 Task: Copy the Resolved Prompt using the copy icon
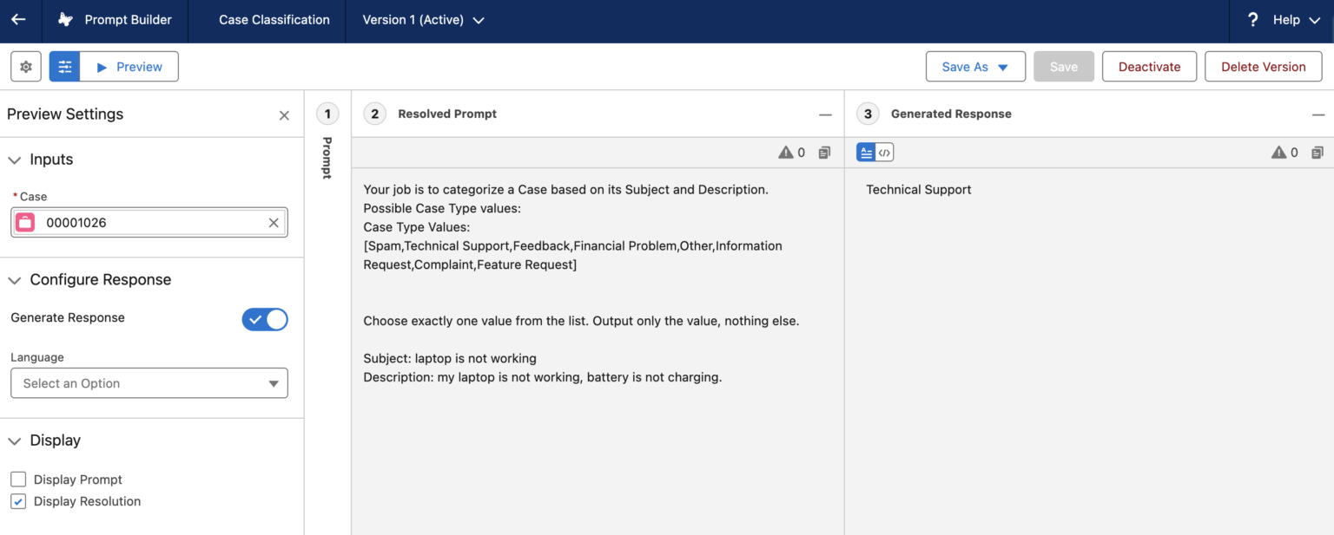point(823,152)
